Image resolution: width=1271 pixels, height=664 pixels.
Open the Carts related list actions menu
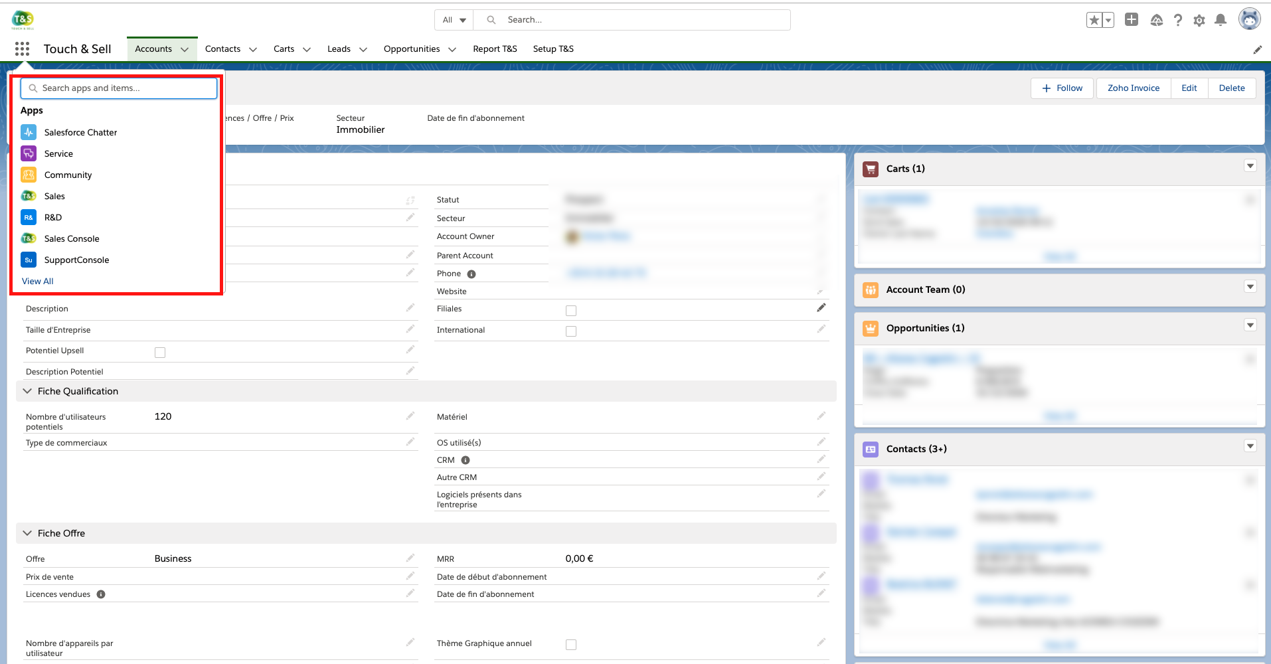(x=1250, y=166)
